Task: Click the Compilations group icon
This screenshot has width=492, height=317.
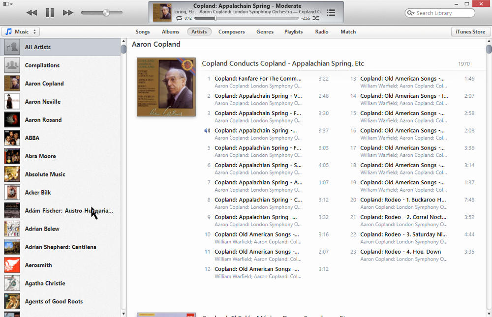Action: click(12, 65)
